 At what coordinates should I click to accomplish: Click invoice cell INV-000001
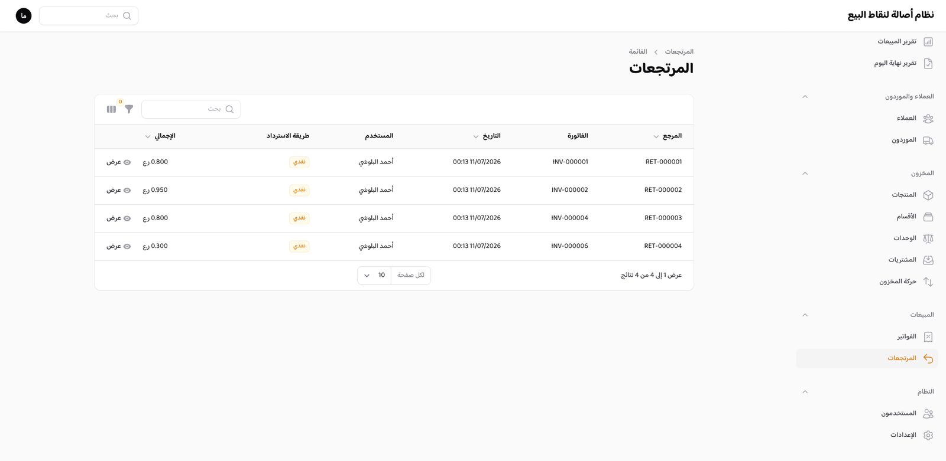pos(570,162)
